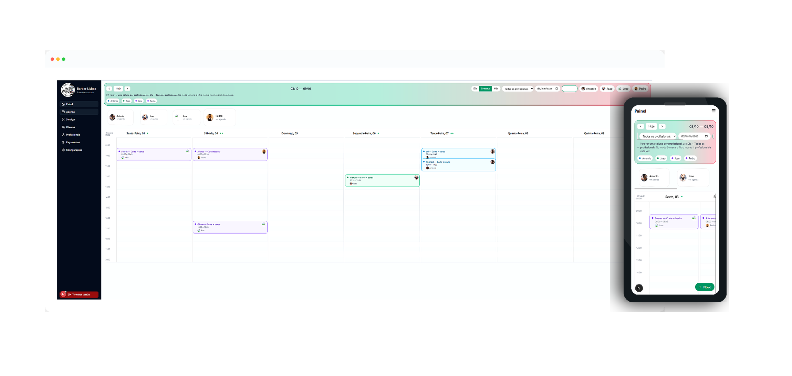Image resolution: width=792 pixels, height=376 pixels.
Task: Switch to Dia view tab
Action: tap(475, 89)
